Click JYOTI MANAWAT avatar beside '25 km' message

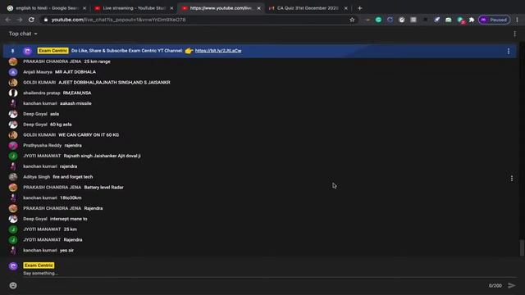pyautogui.click(x=13, y=229)
